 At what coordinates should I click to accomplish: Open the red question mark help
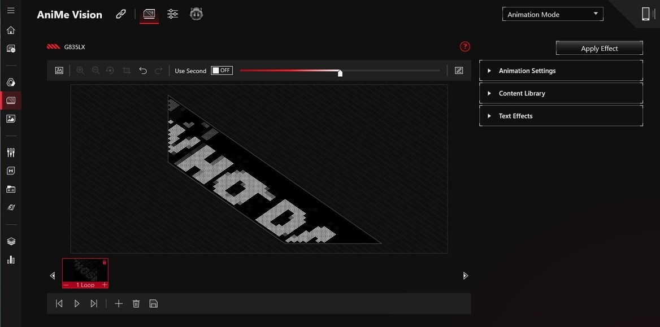click(464, 47)
